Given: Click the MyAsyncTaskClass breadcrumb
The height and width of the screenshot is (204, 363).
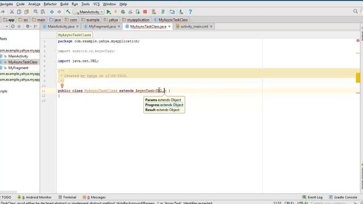Looking at the screenshot, I should (171, 20).
